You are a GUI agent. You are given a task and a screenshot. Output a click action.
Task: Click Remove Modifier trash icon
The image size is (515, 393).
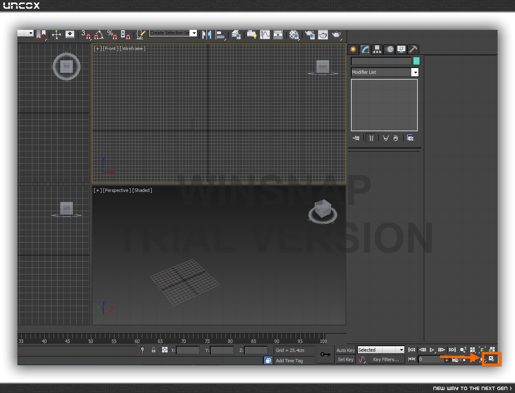tap(396, 138)
